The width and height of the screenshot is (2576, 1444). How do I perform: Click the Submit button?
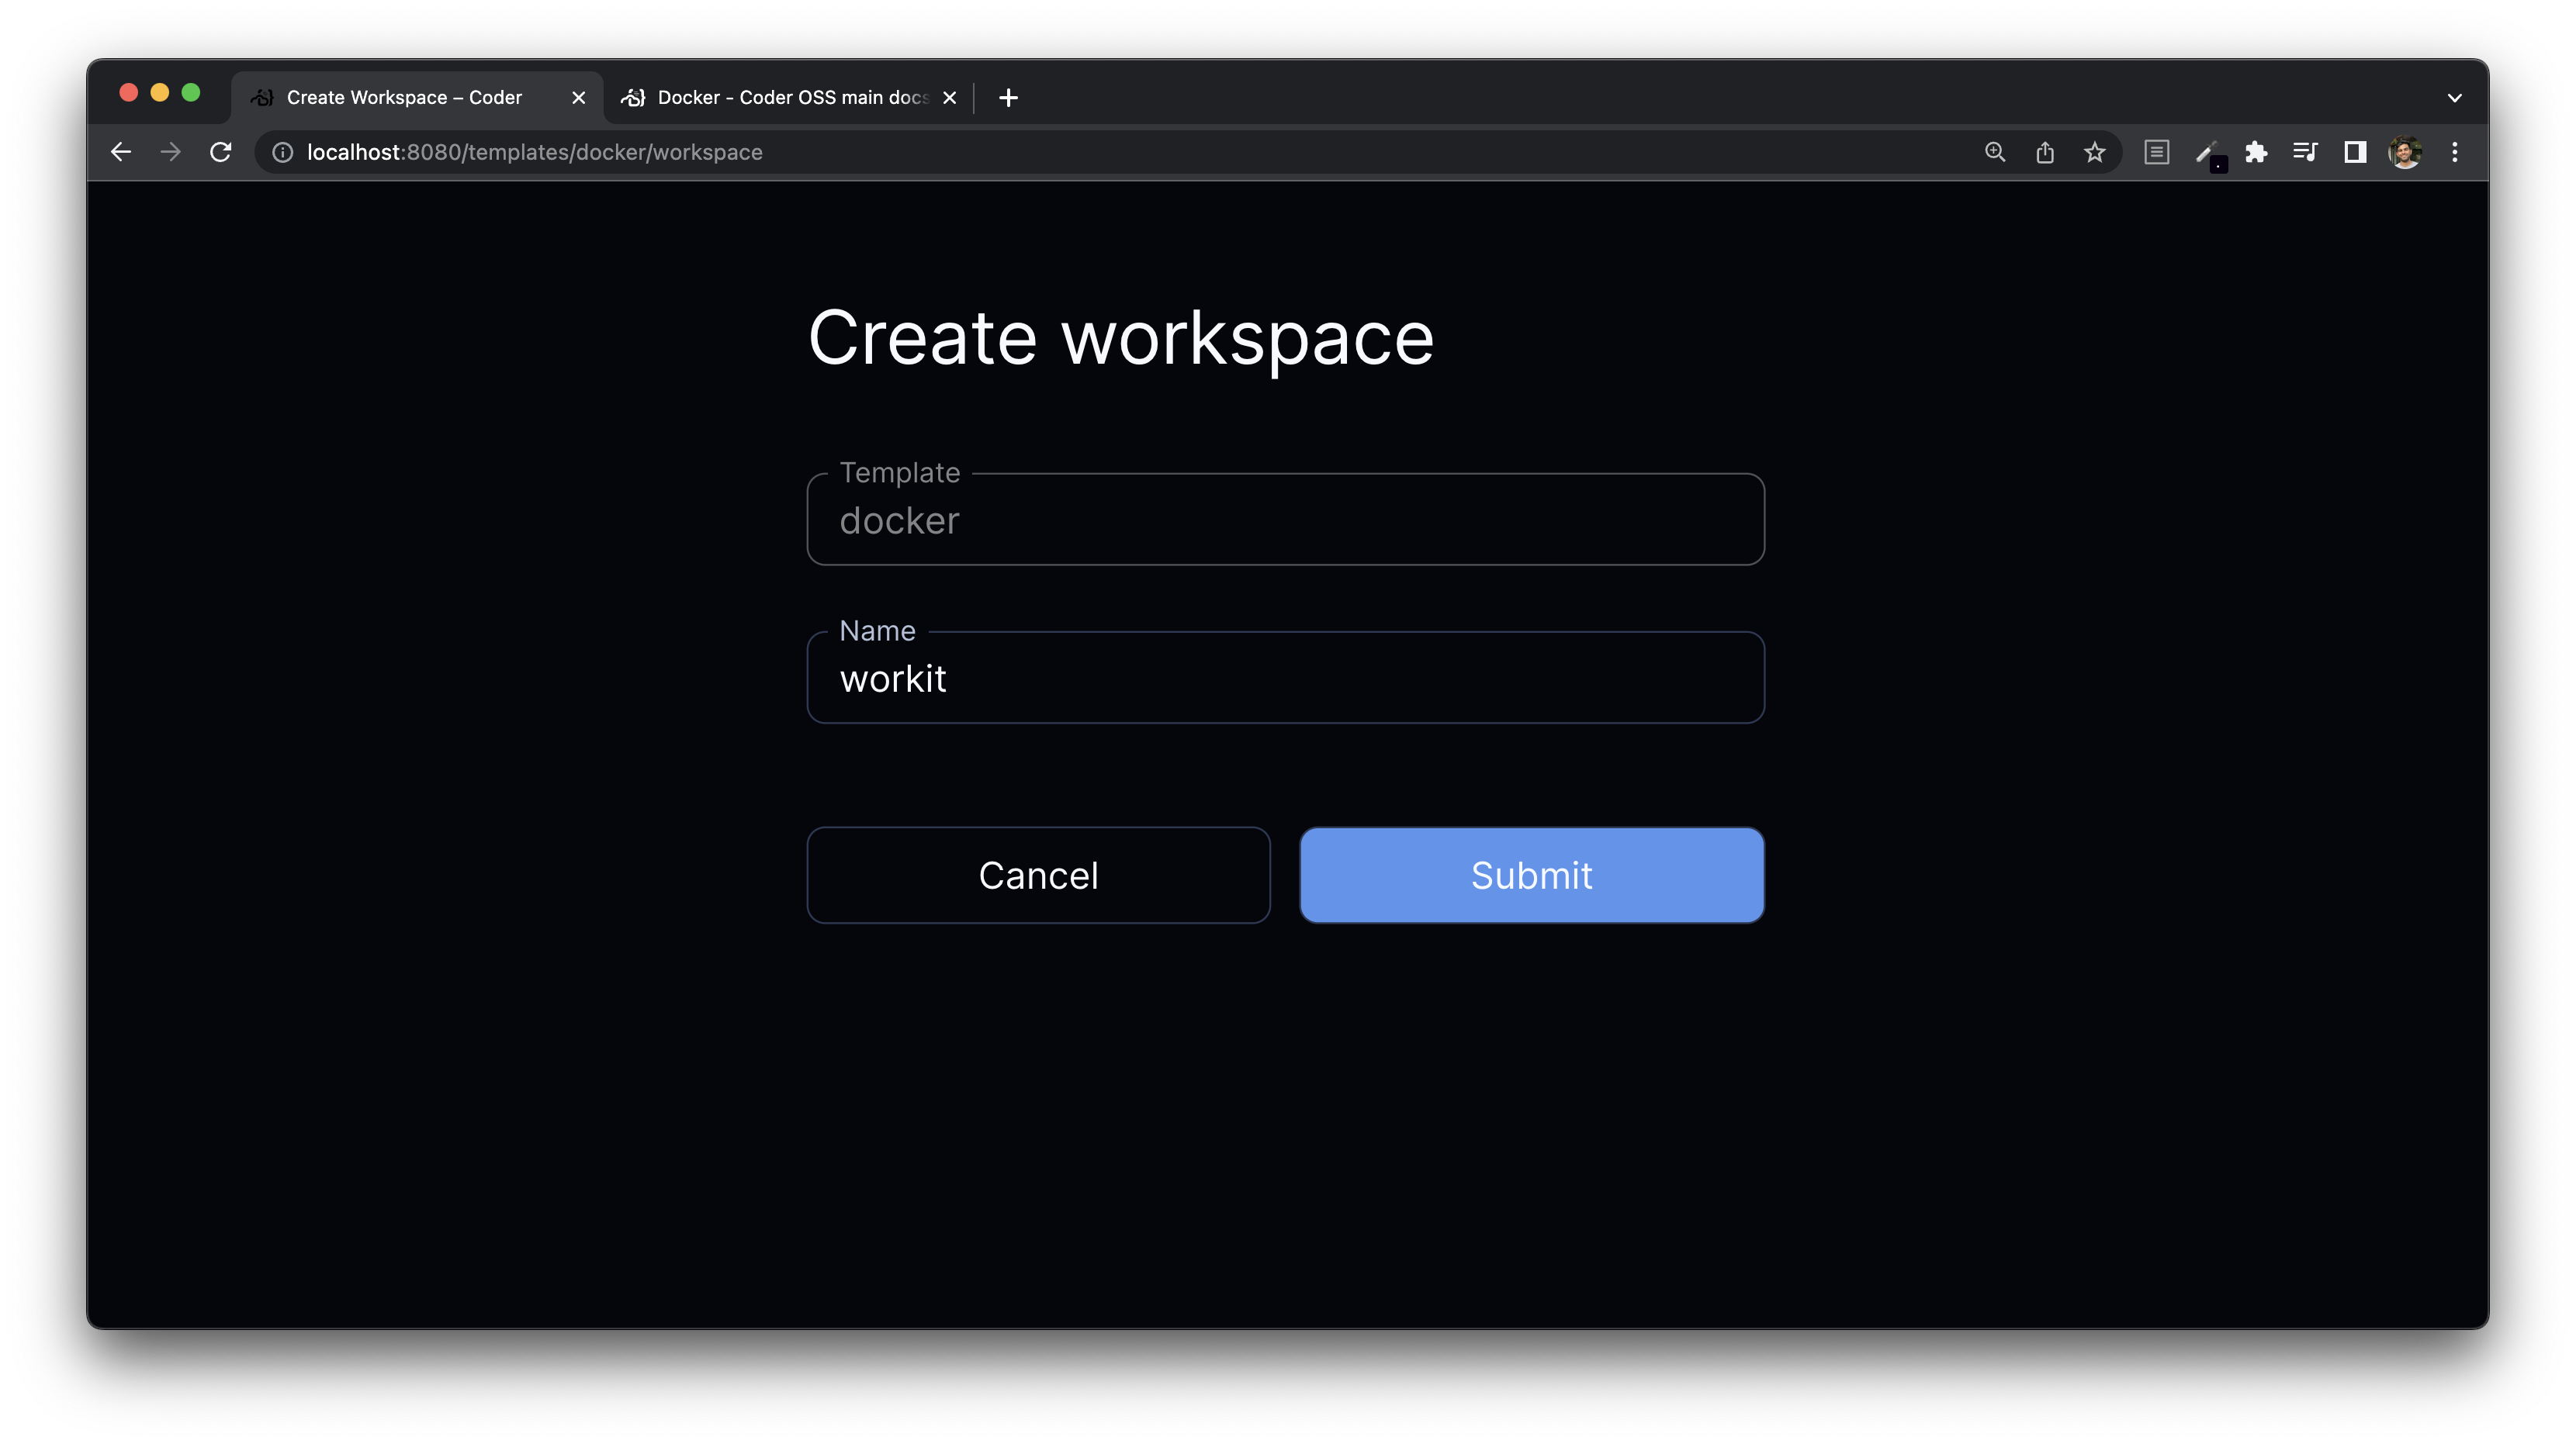(1531, 876)
